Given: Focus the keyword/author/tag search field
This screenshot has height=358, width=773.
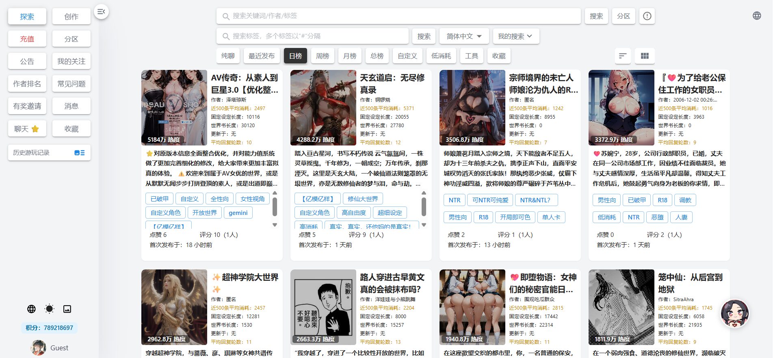Looking at the screenshot, I should click(398, 16).
